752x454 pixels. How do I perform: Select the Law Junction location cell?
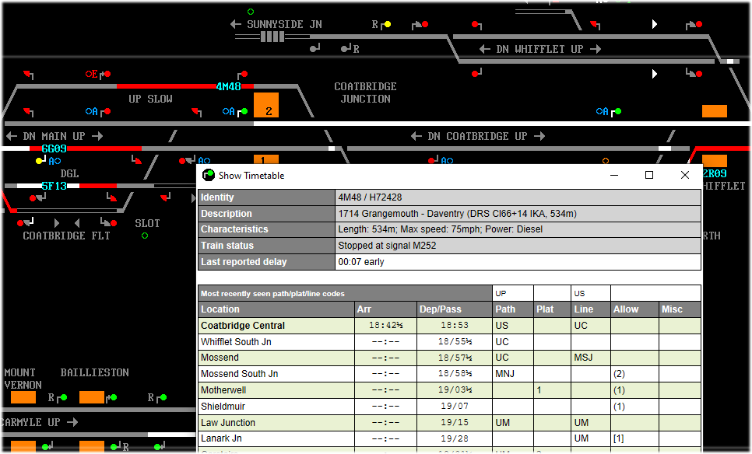[x=276, y=423]
